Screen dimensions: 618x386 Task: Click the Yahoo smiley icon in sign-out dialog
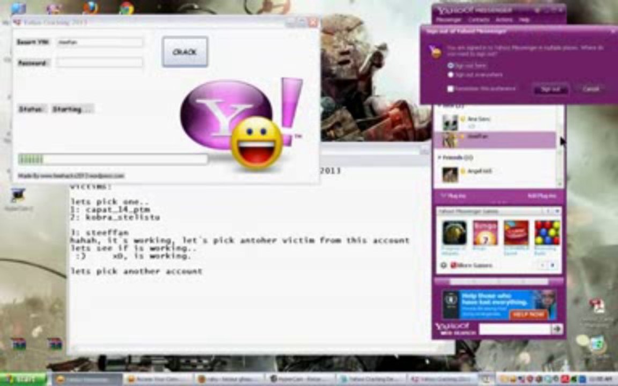tap(436, 51)
